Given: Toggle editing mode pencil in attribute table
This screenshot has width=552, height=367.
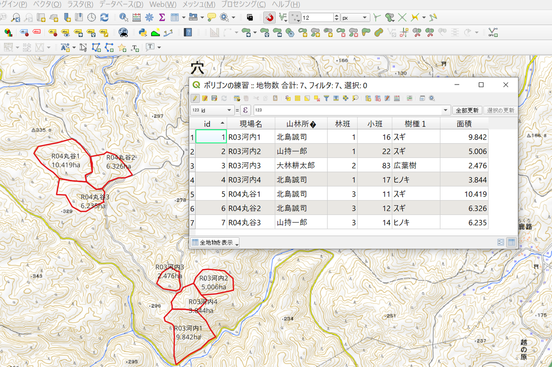Looking at the screenshot, I should point(195,98).
